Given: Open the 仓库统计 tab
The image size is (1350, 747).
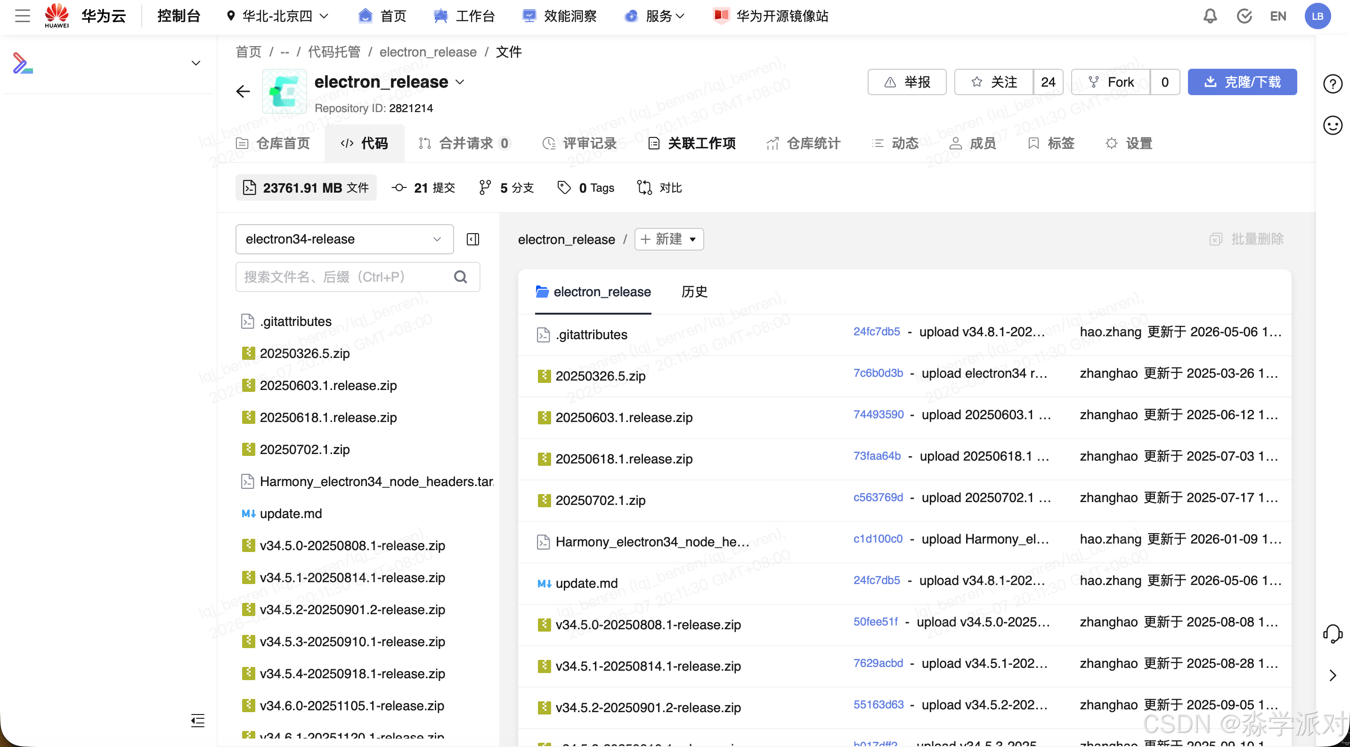Looking at the screenshot, I should coord(803,143).
